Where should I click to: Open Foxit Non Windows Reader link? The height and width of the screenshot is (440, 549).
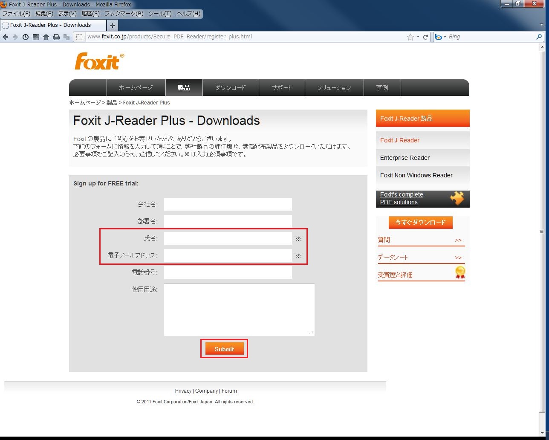click(416, 175)
